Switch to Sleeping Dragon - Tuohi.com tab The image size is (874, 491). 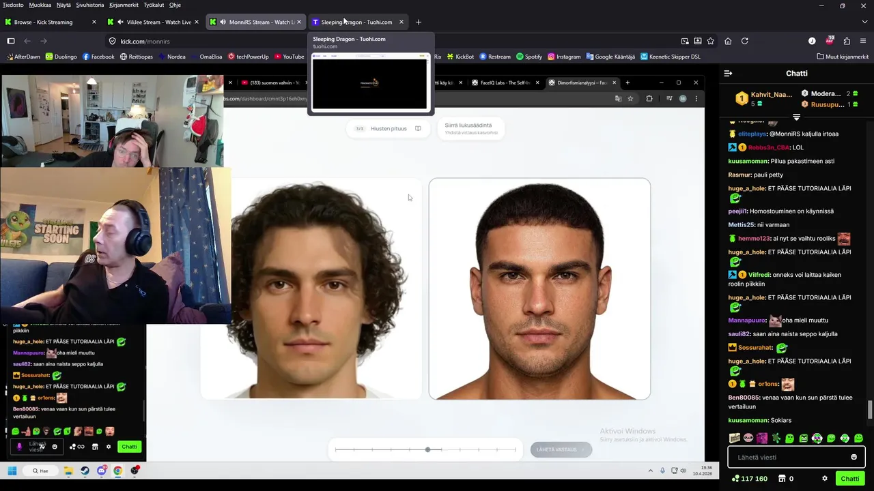(357, 22)
